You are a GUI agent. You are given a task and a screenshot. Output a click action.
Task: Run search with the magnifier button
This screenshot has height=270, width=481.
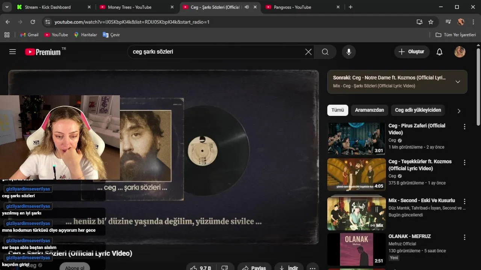click(x=325, y=52)
